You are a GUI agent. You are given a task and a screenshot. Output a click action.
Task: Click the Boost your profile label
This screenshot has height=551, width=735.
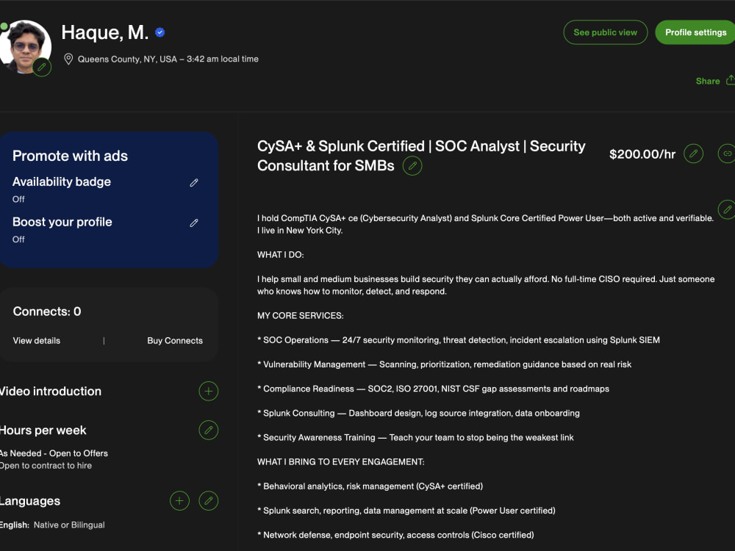tap(62, 222)
